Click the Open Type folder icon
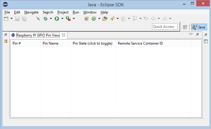The height and width of the screenshot is (129, 211). pos(105,19)
